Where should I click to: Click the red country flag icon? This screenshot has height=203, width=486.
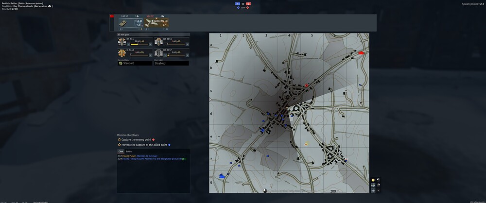coord(112,16)
